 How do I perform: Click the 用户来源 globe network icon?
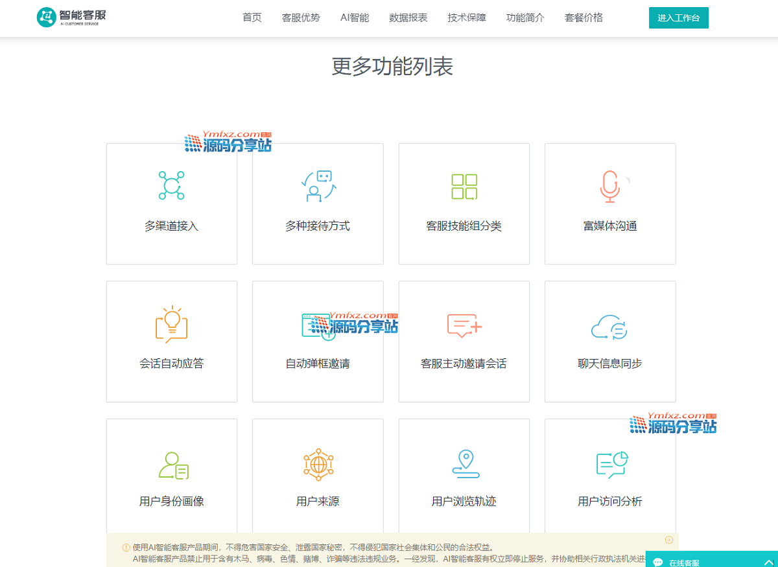318,465
